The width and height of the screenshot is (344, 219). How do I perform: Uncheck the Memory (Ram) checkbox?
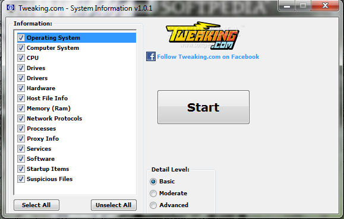point(21,108)
